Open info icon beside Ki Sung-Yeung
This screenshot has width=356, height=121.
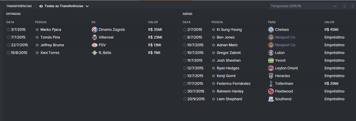213,30
